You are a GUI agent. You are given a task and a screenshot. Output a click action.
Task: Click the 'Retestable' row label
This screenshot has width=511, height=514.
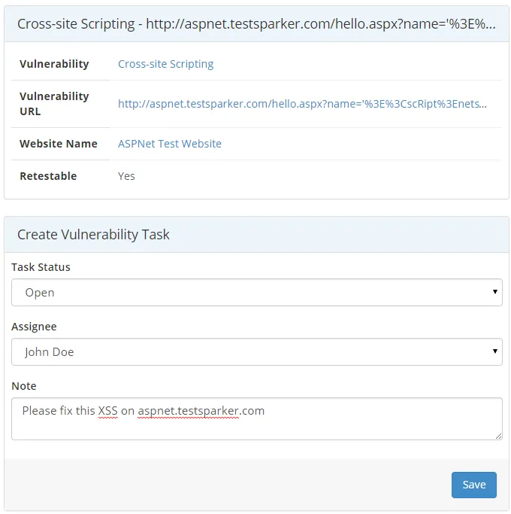48,176
